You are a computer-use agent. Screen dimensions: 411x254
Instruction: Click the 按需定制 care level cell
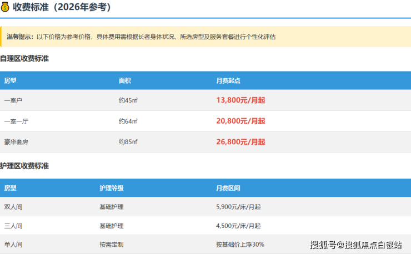[111, 244]
